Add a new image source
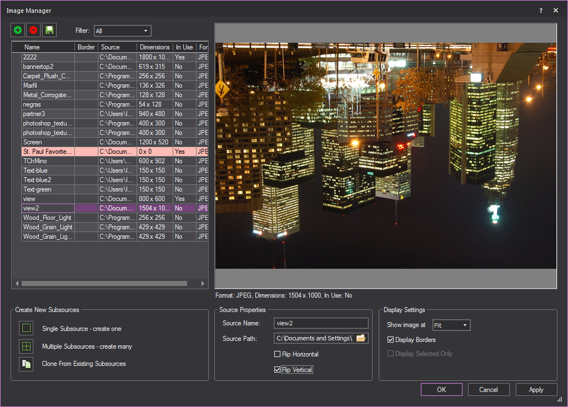Screen dimensions: 568x407 click(17, 29)
